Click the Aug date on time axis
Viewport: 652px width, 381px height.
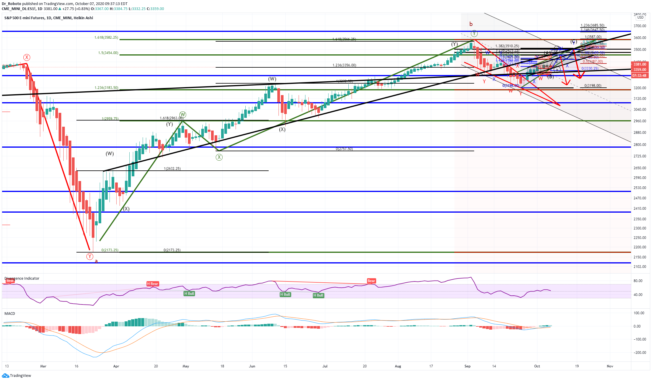tap(398, 366)
